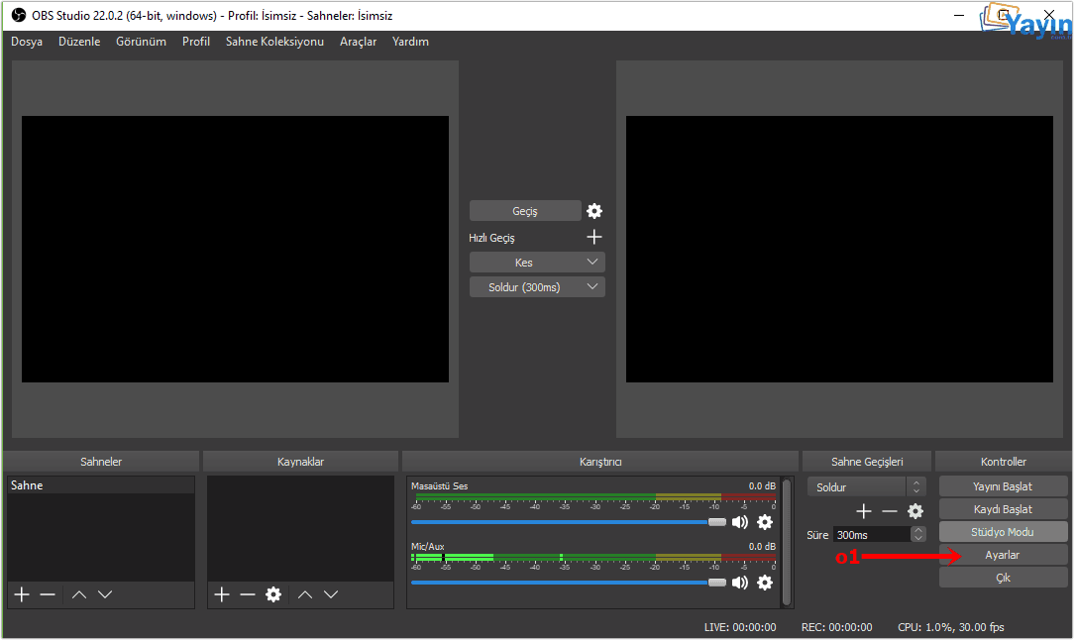Click the Karıştırıcı panel header
Screen dimensions: 1075x641
click(x=600, y=462)
